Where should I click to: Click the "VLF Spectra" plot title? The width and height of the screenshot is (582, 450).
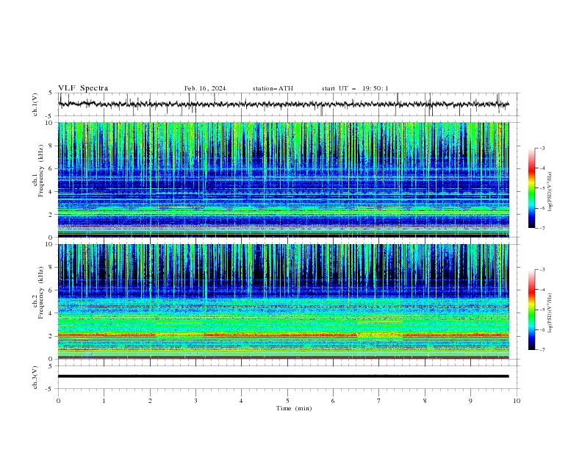pos(83,88)
